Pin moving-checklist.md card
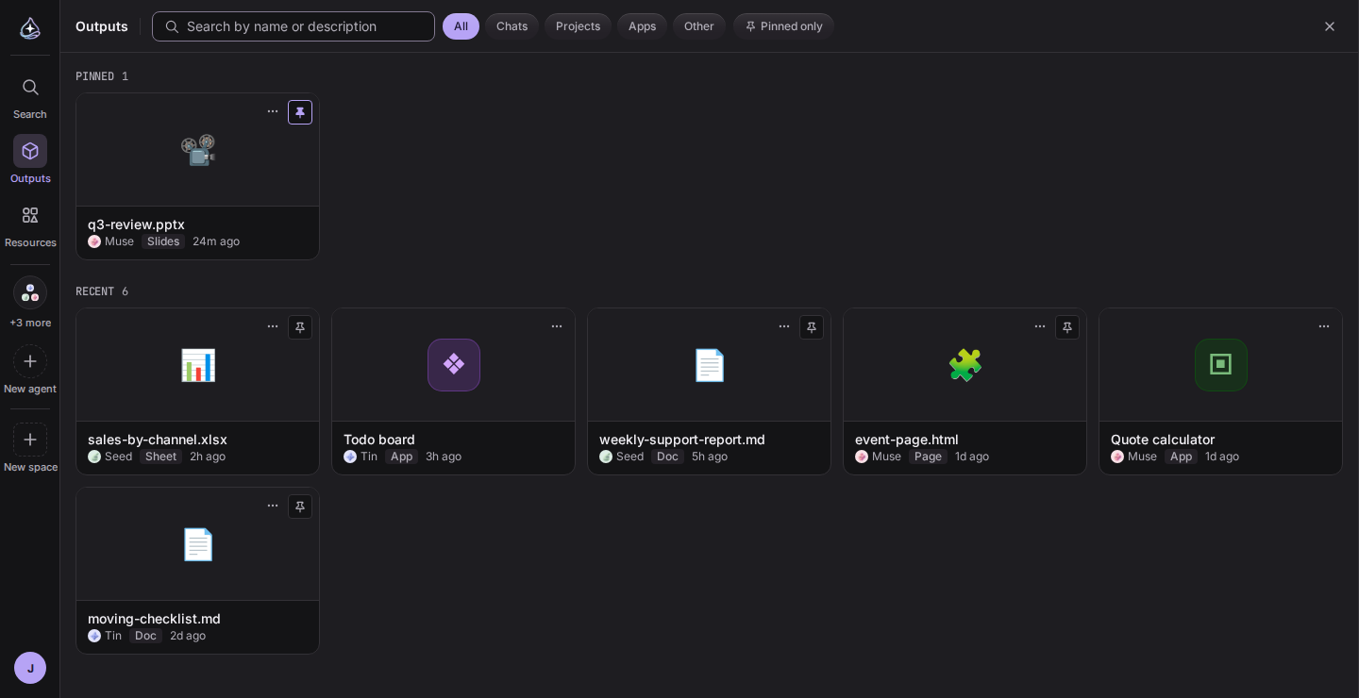Viewport: 1359px width, 698px height. pos(300,507)
